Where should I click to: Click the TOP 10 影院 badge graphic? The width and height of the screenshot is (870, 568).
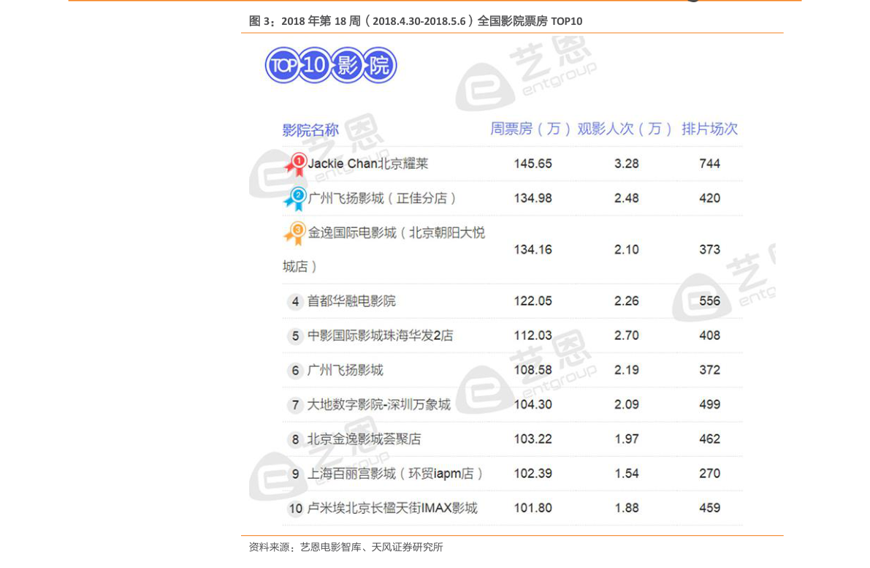coord(331,65)
